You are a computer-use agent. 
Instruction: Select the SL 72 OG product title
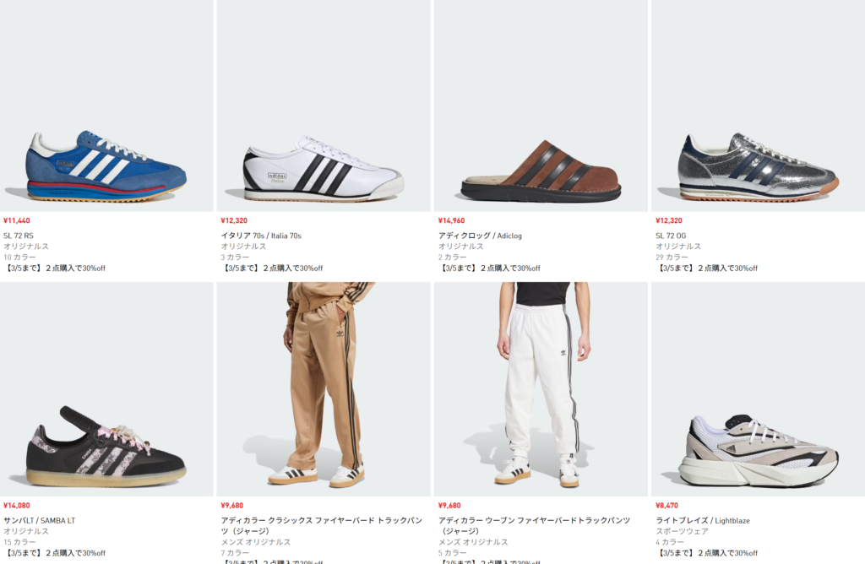[x=671, y=236]
